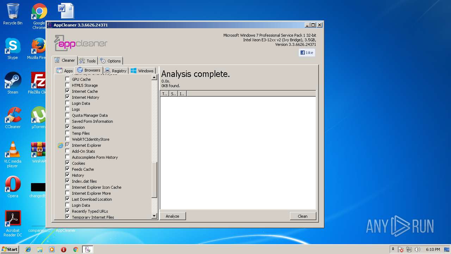The image size is (451, 254).
Task: Enable Autocomplete Form History checkbox
Action: 67,157
